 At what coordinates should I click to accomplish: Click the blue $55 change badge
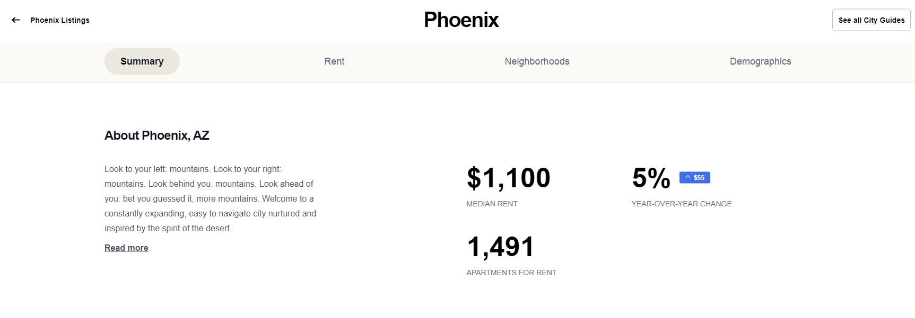pos(694,177)
